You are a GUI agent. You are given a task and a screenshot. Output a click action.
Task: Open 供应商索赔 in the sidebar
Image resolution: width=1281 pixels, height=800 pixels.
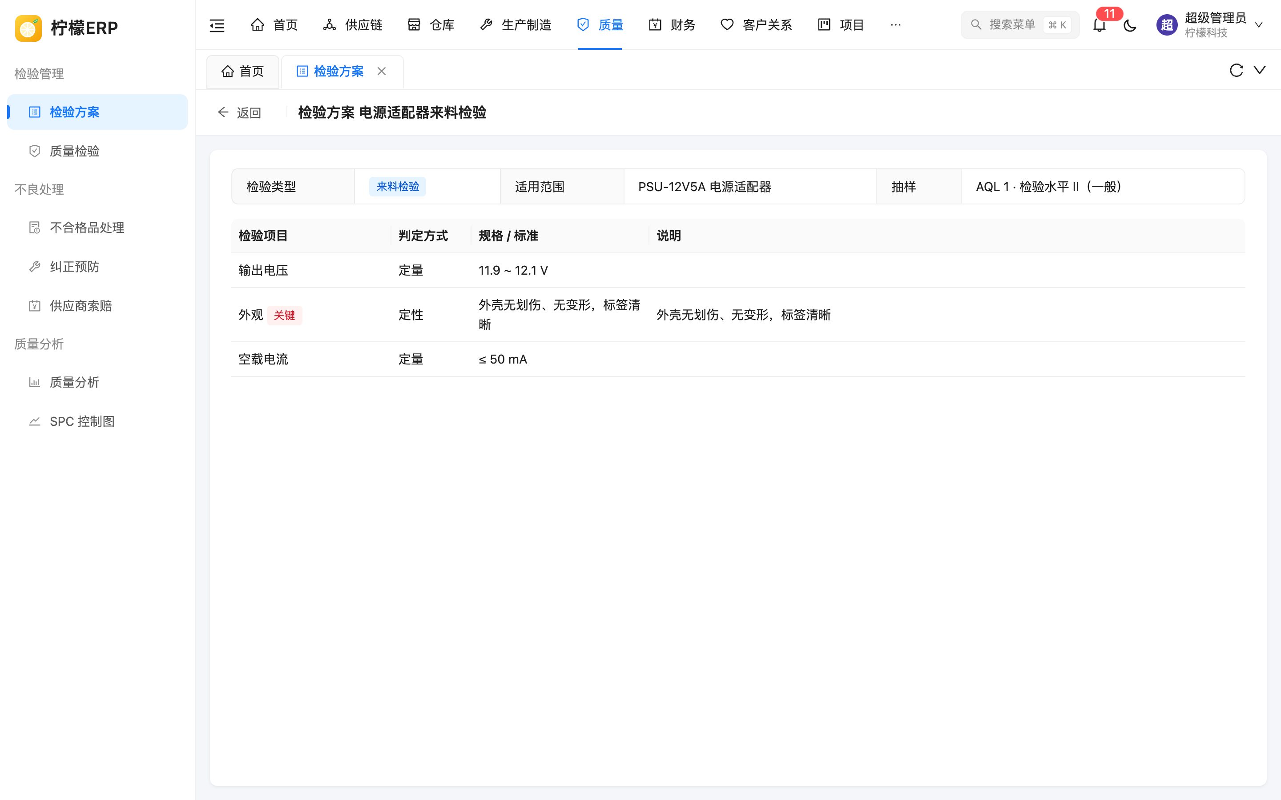click(97, 306)
